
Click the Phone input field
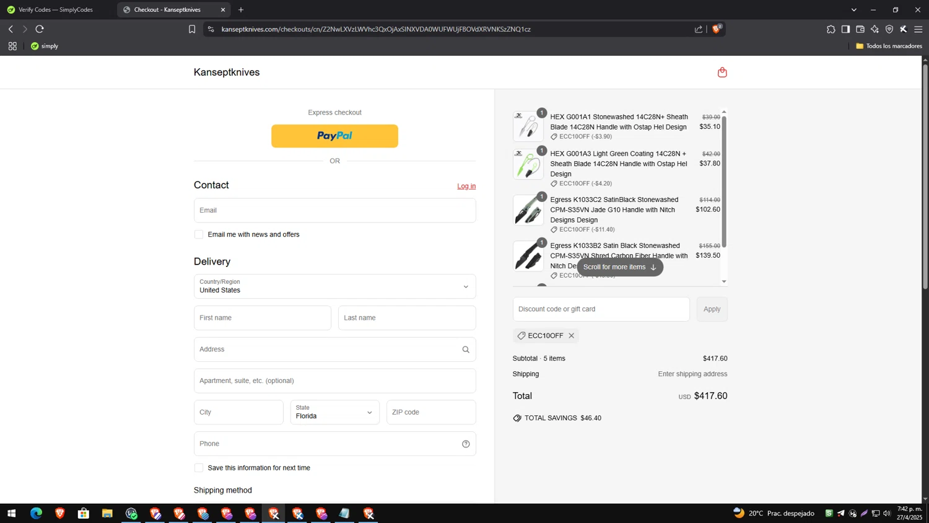(334, 444)
